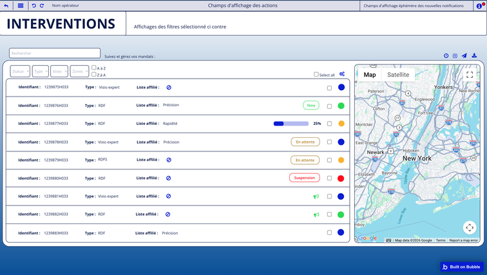Tick the checkbox for the Suspension row
Screen dimensions: 487x275
click(330, 178)
